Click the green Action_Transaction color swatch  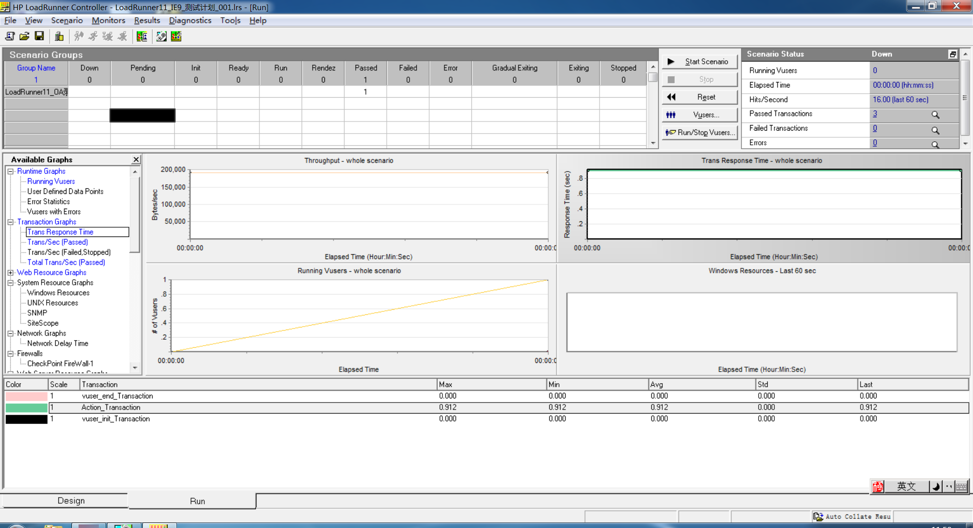coord(26,408)
